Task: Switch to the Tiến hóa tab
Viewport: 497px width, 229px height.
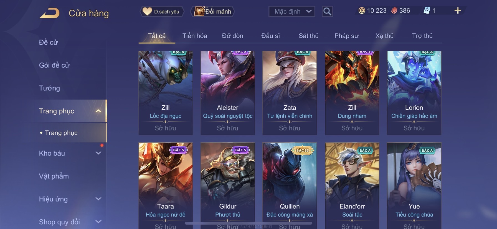Action: click(x=195, y=36)
